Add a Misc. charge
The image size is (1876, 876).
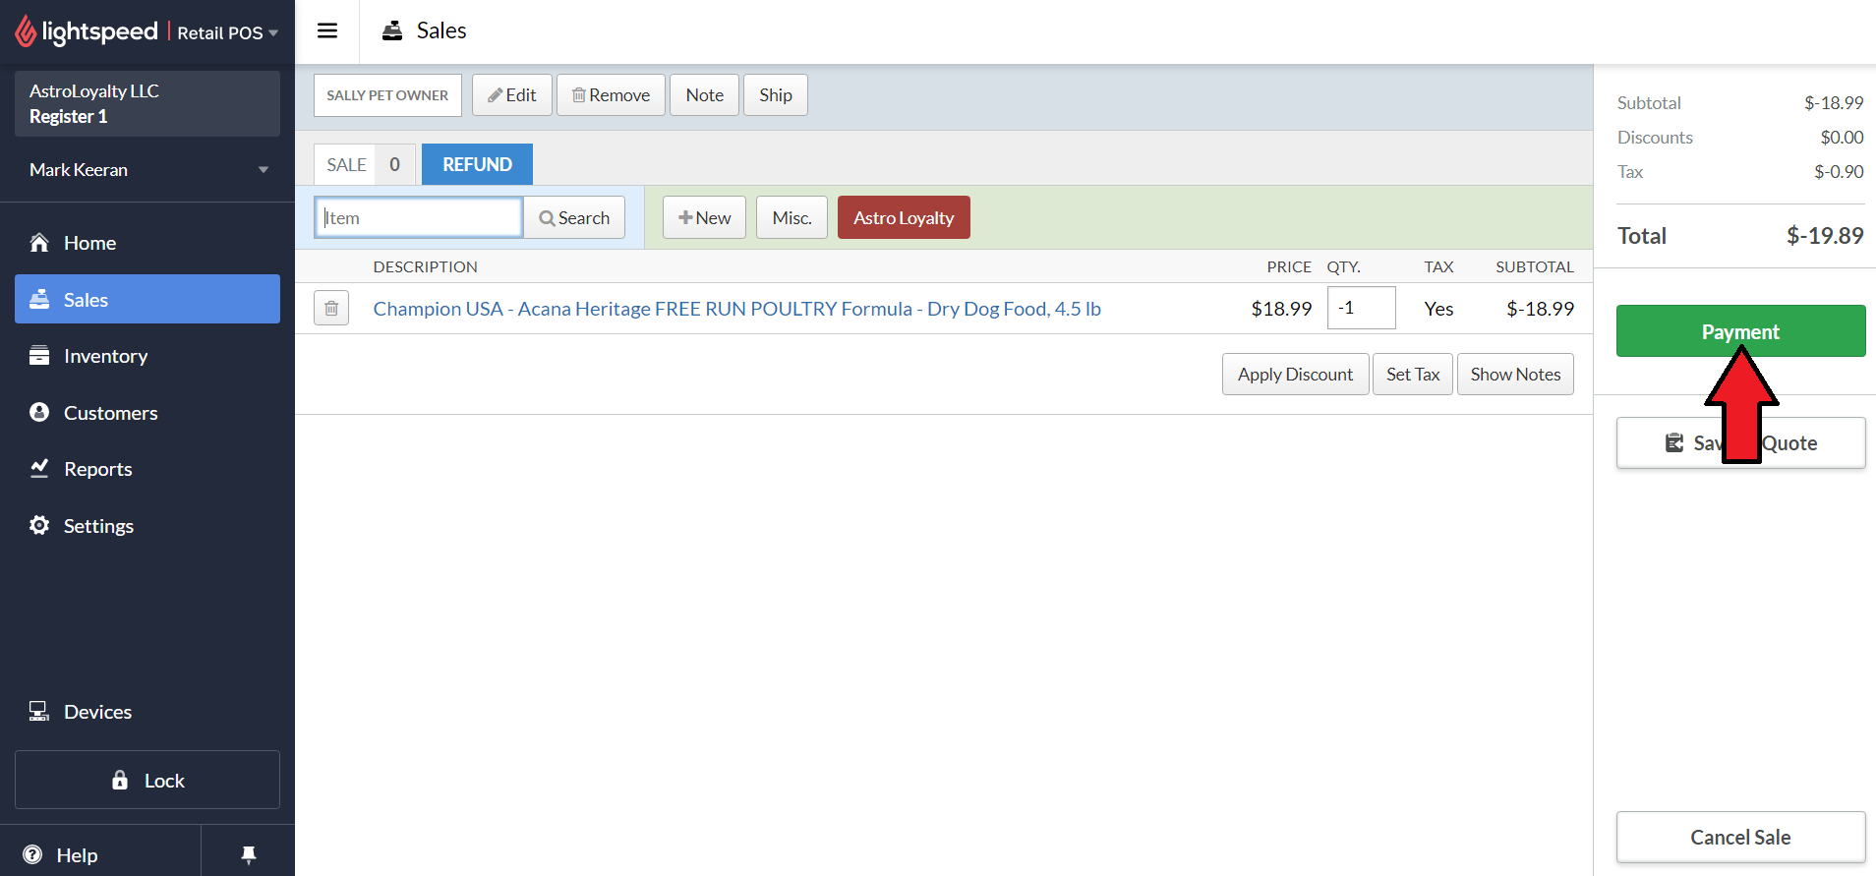tap(791, 217)
